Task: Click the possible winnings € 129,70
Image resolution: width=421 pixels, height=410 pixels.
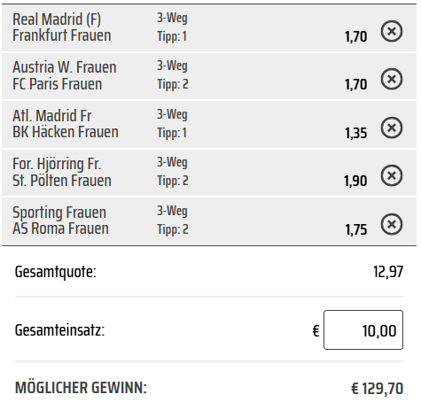Action: pyautogui.click(x=377, y=389)
